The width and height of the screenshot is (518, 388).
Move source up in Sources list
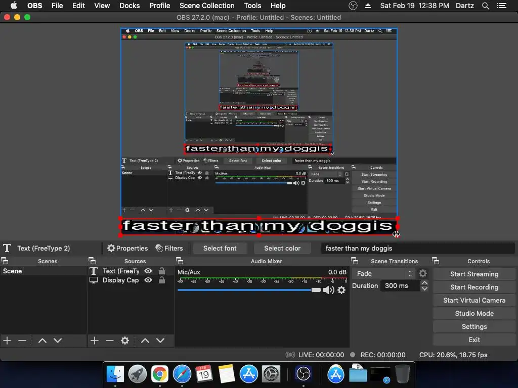[145, 340]
